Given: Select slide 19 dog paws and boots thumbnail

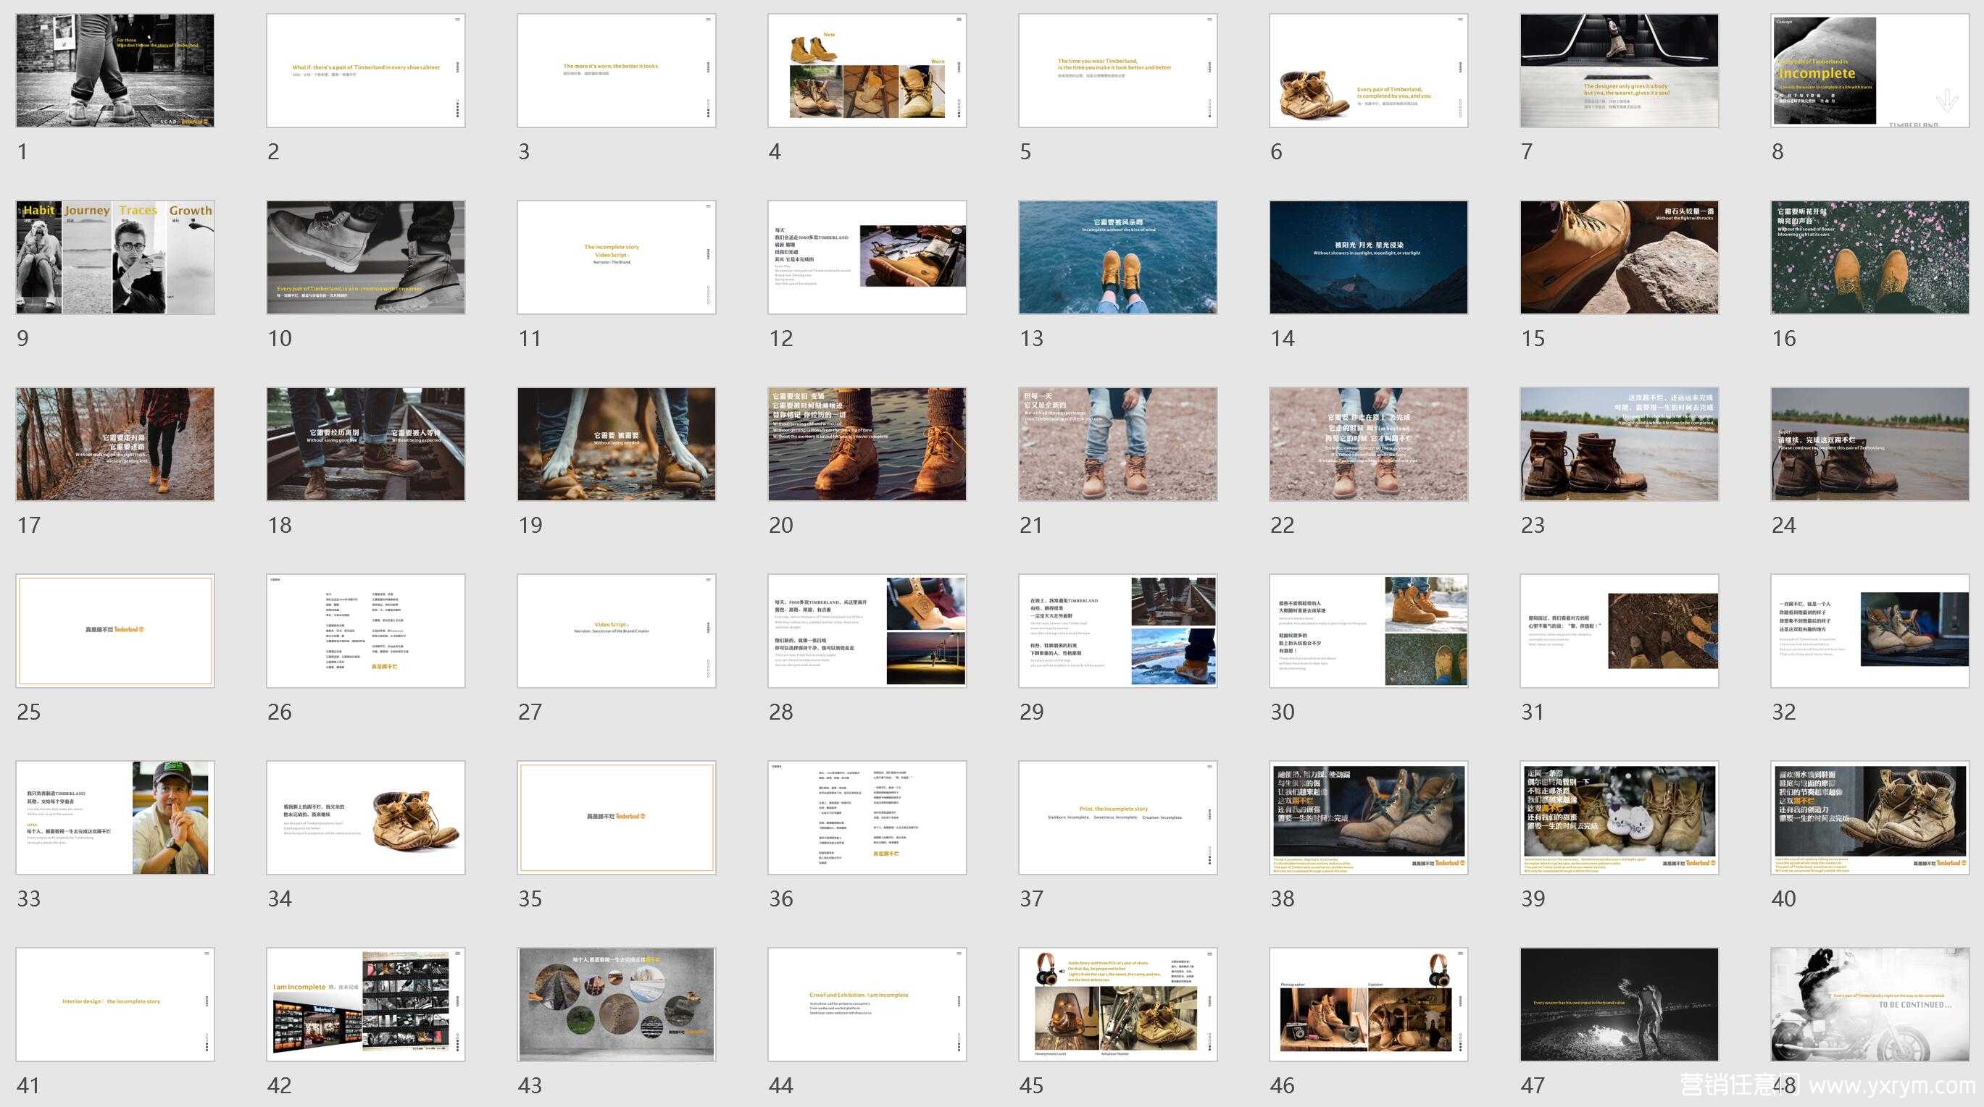Looking at the screenshot, I should [x=616, y=444].
